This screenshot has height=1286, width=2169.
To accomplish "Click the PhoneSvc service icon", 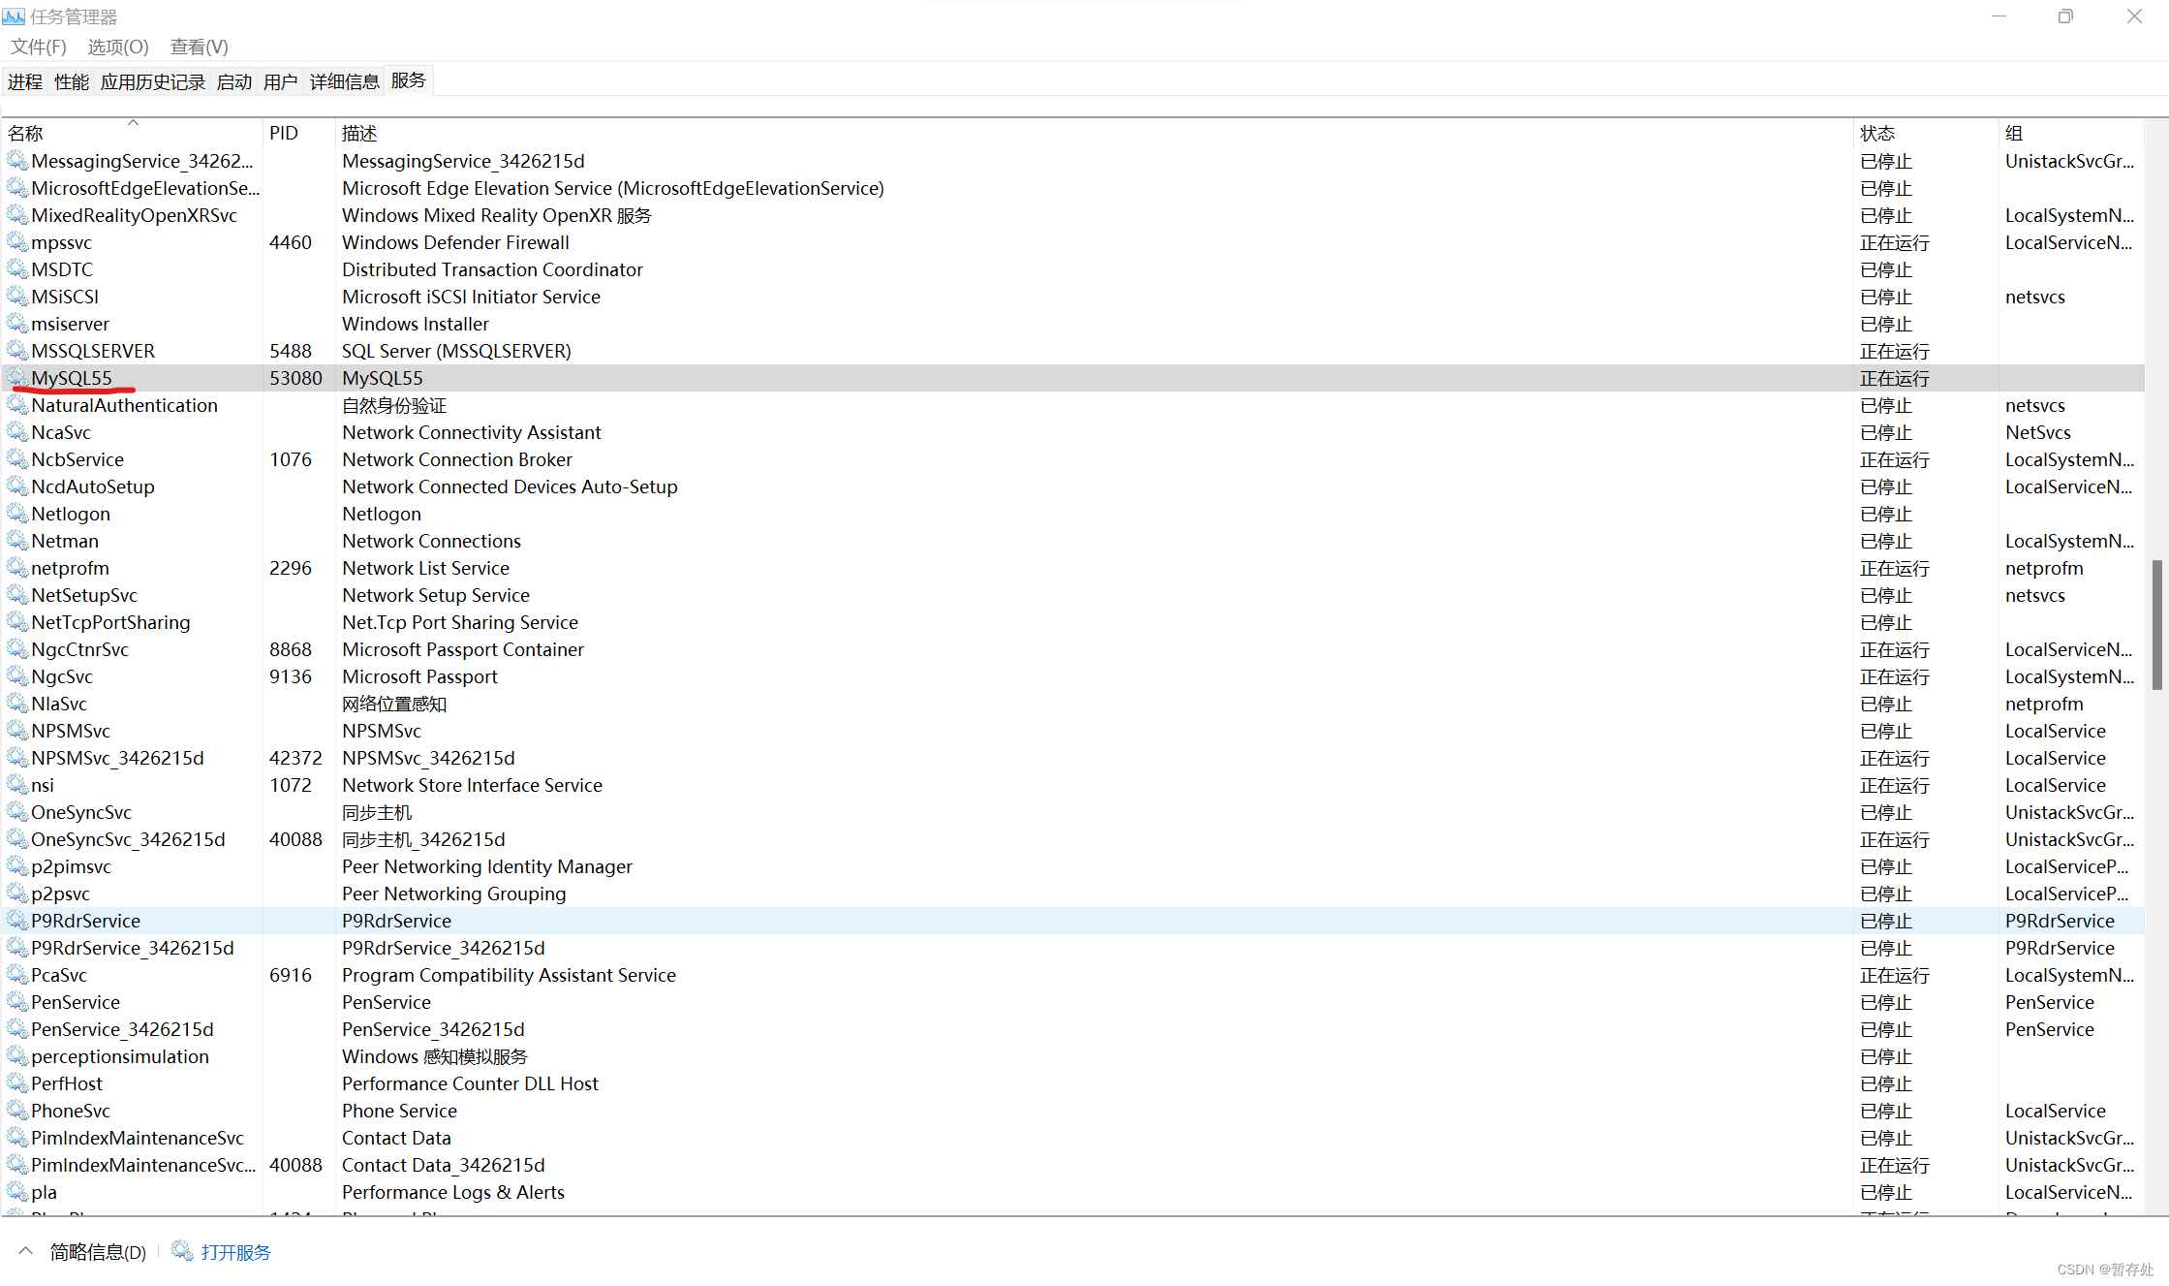I will [17, 1111].
